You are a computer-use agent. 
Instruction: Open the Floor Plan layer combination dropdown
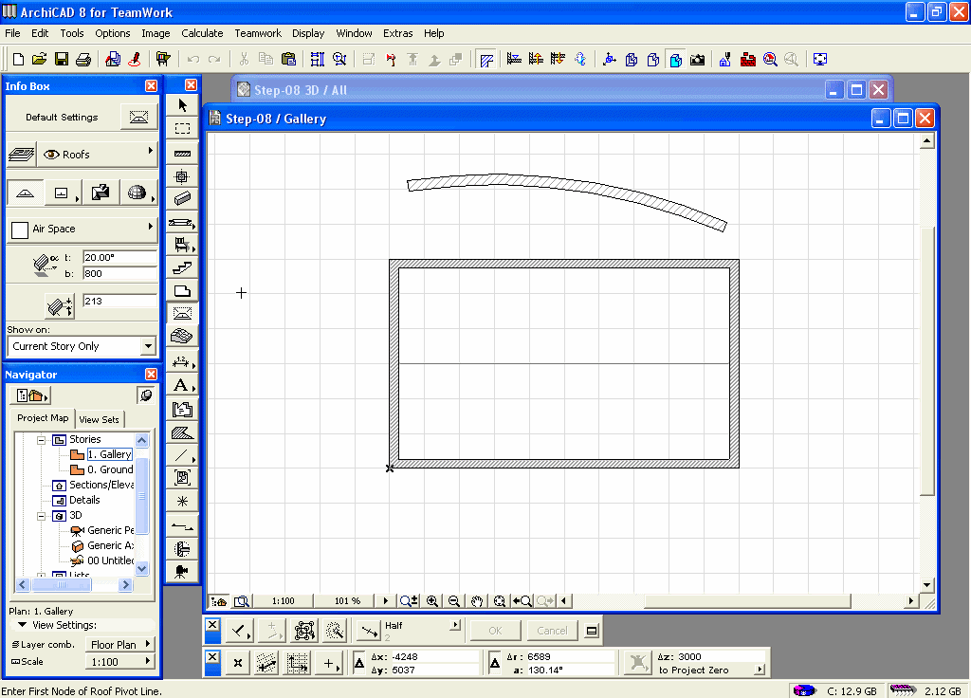pos(120,645)
